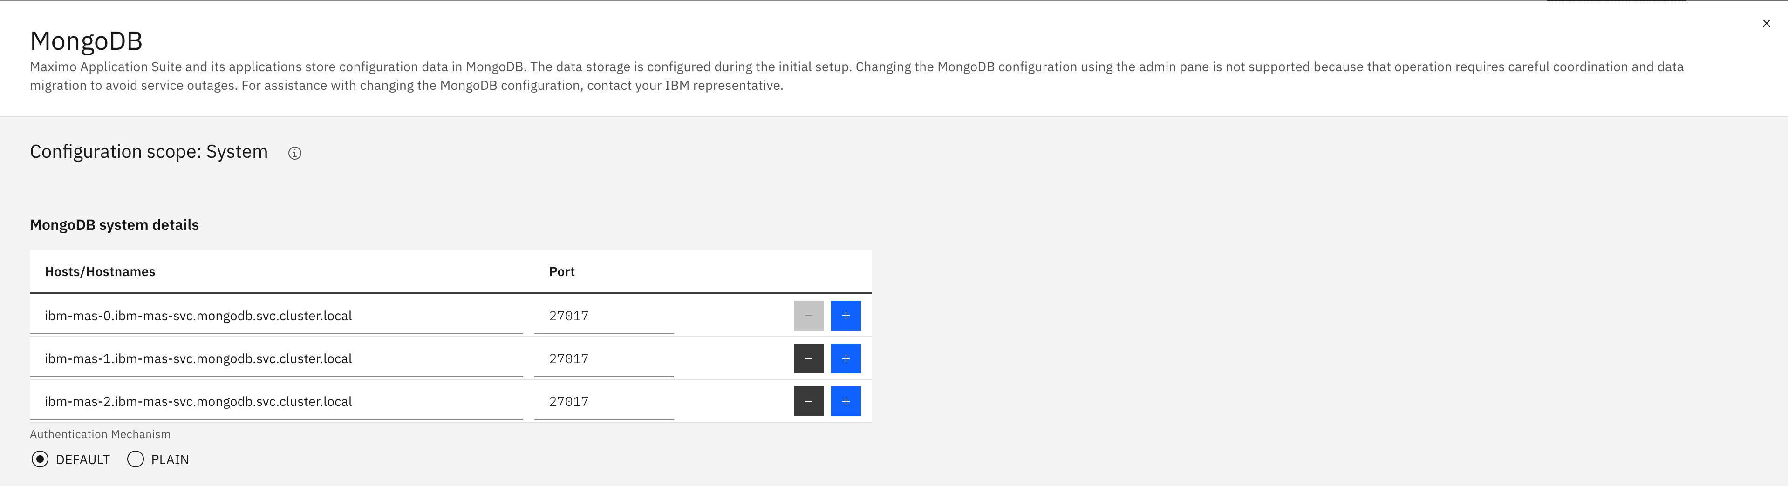Open the Configuration scope info tooltip icon
Viewport: 1788px width, 486px height.
tap(294, 153)
